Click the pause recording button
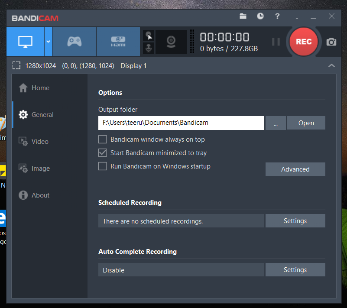Viewport: 347px width, 308px height. point(276,42)
